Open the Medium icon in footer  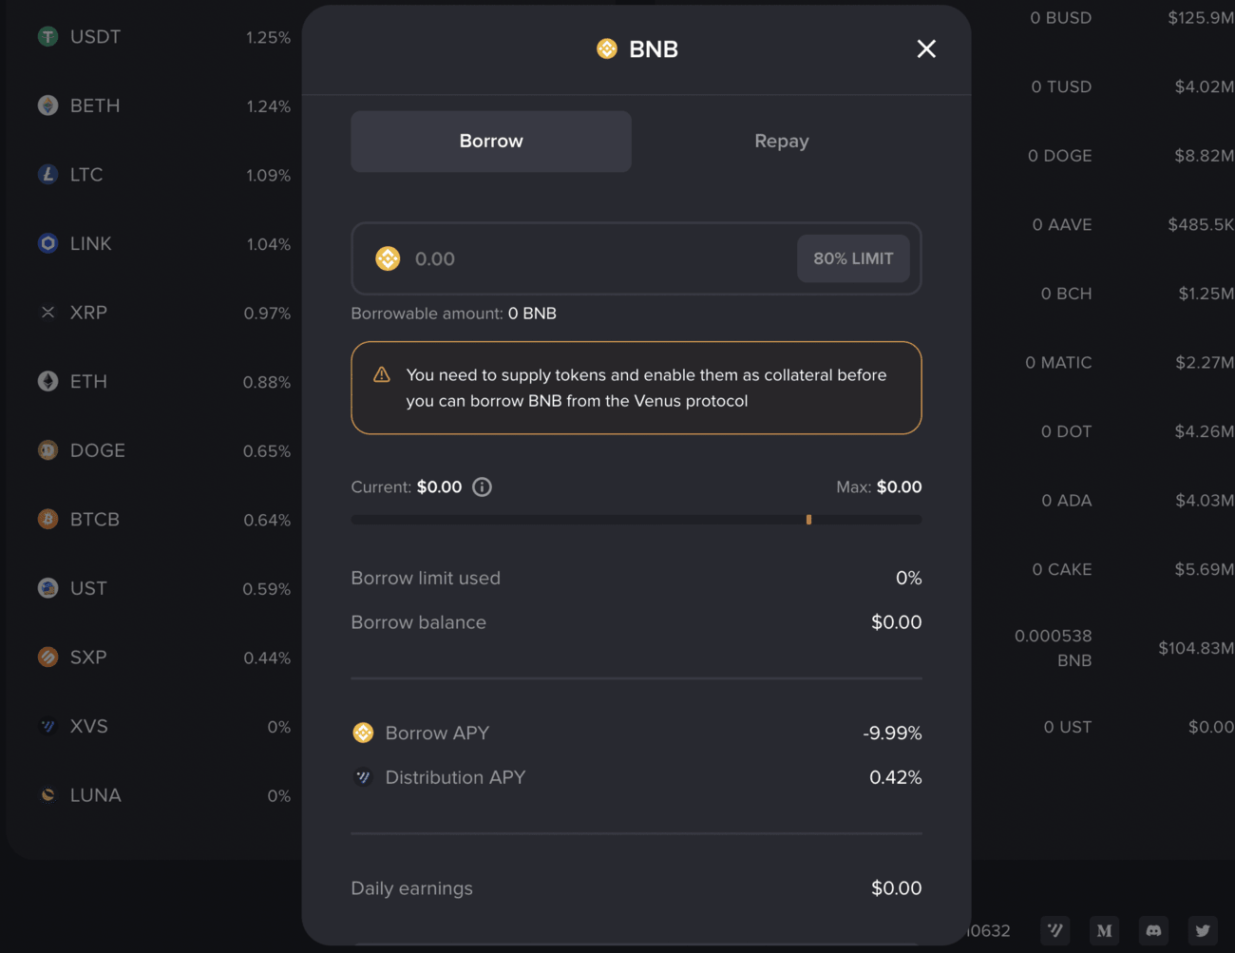(1104, 931)
